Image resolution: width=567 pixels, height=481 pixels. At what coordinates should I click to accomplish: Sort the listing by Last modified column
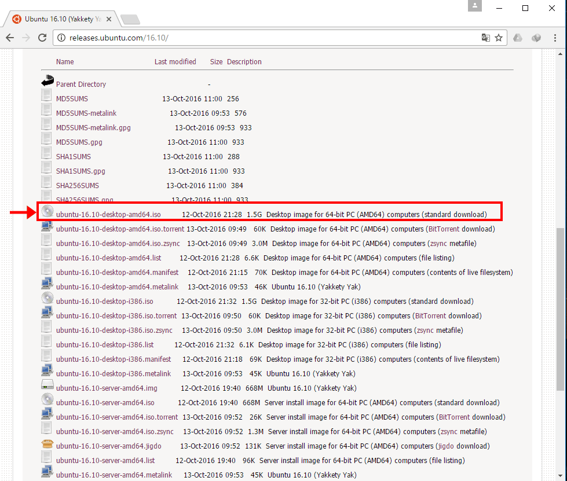pos(175,62)
